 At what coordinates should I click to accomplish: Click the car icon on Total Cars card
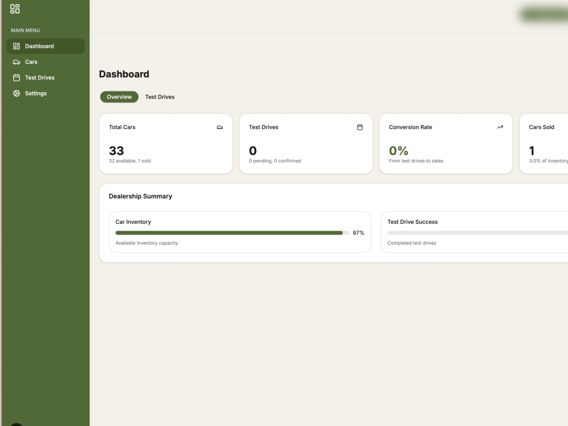click(x=220, y=127)
